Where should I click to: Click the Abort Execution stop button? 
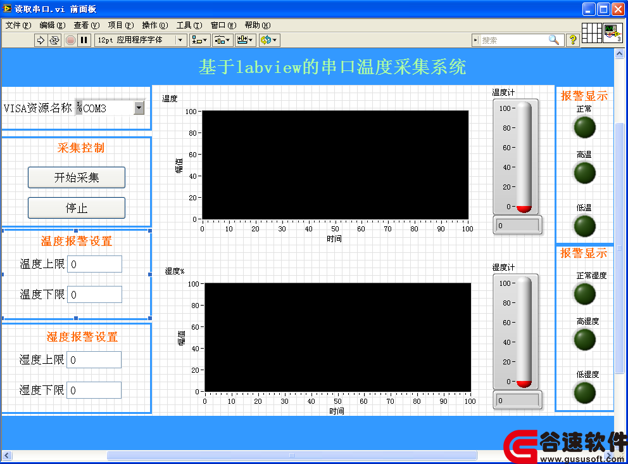(x=70, y=40)
